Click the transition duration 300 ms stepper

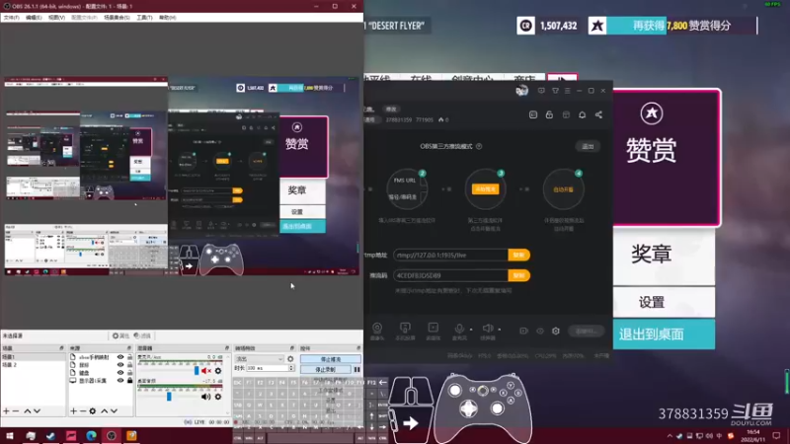click(x=291, y=368)
